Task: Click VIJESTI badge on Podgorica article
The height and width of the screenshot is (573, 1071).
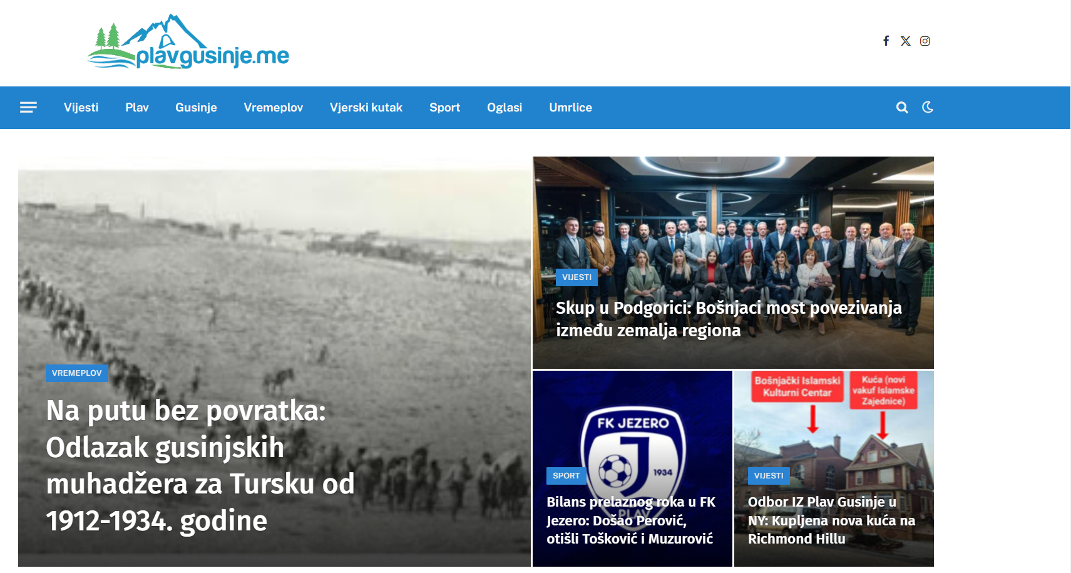Action: click(x=576, y=277)
